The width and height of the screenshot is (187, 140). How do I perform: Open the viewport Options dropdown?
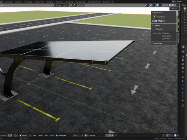pos(175,9)
